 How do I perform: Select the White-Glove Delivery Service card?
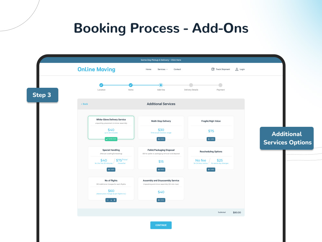(x=111, y=127)
